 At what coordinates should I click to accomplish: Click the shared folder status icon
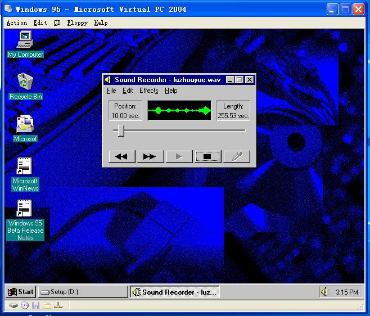point(47,306)
